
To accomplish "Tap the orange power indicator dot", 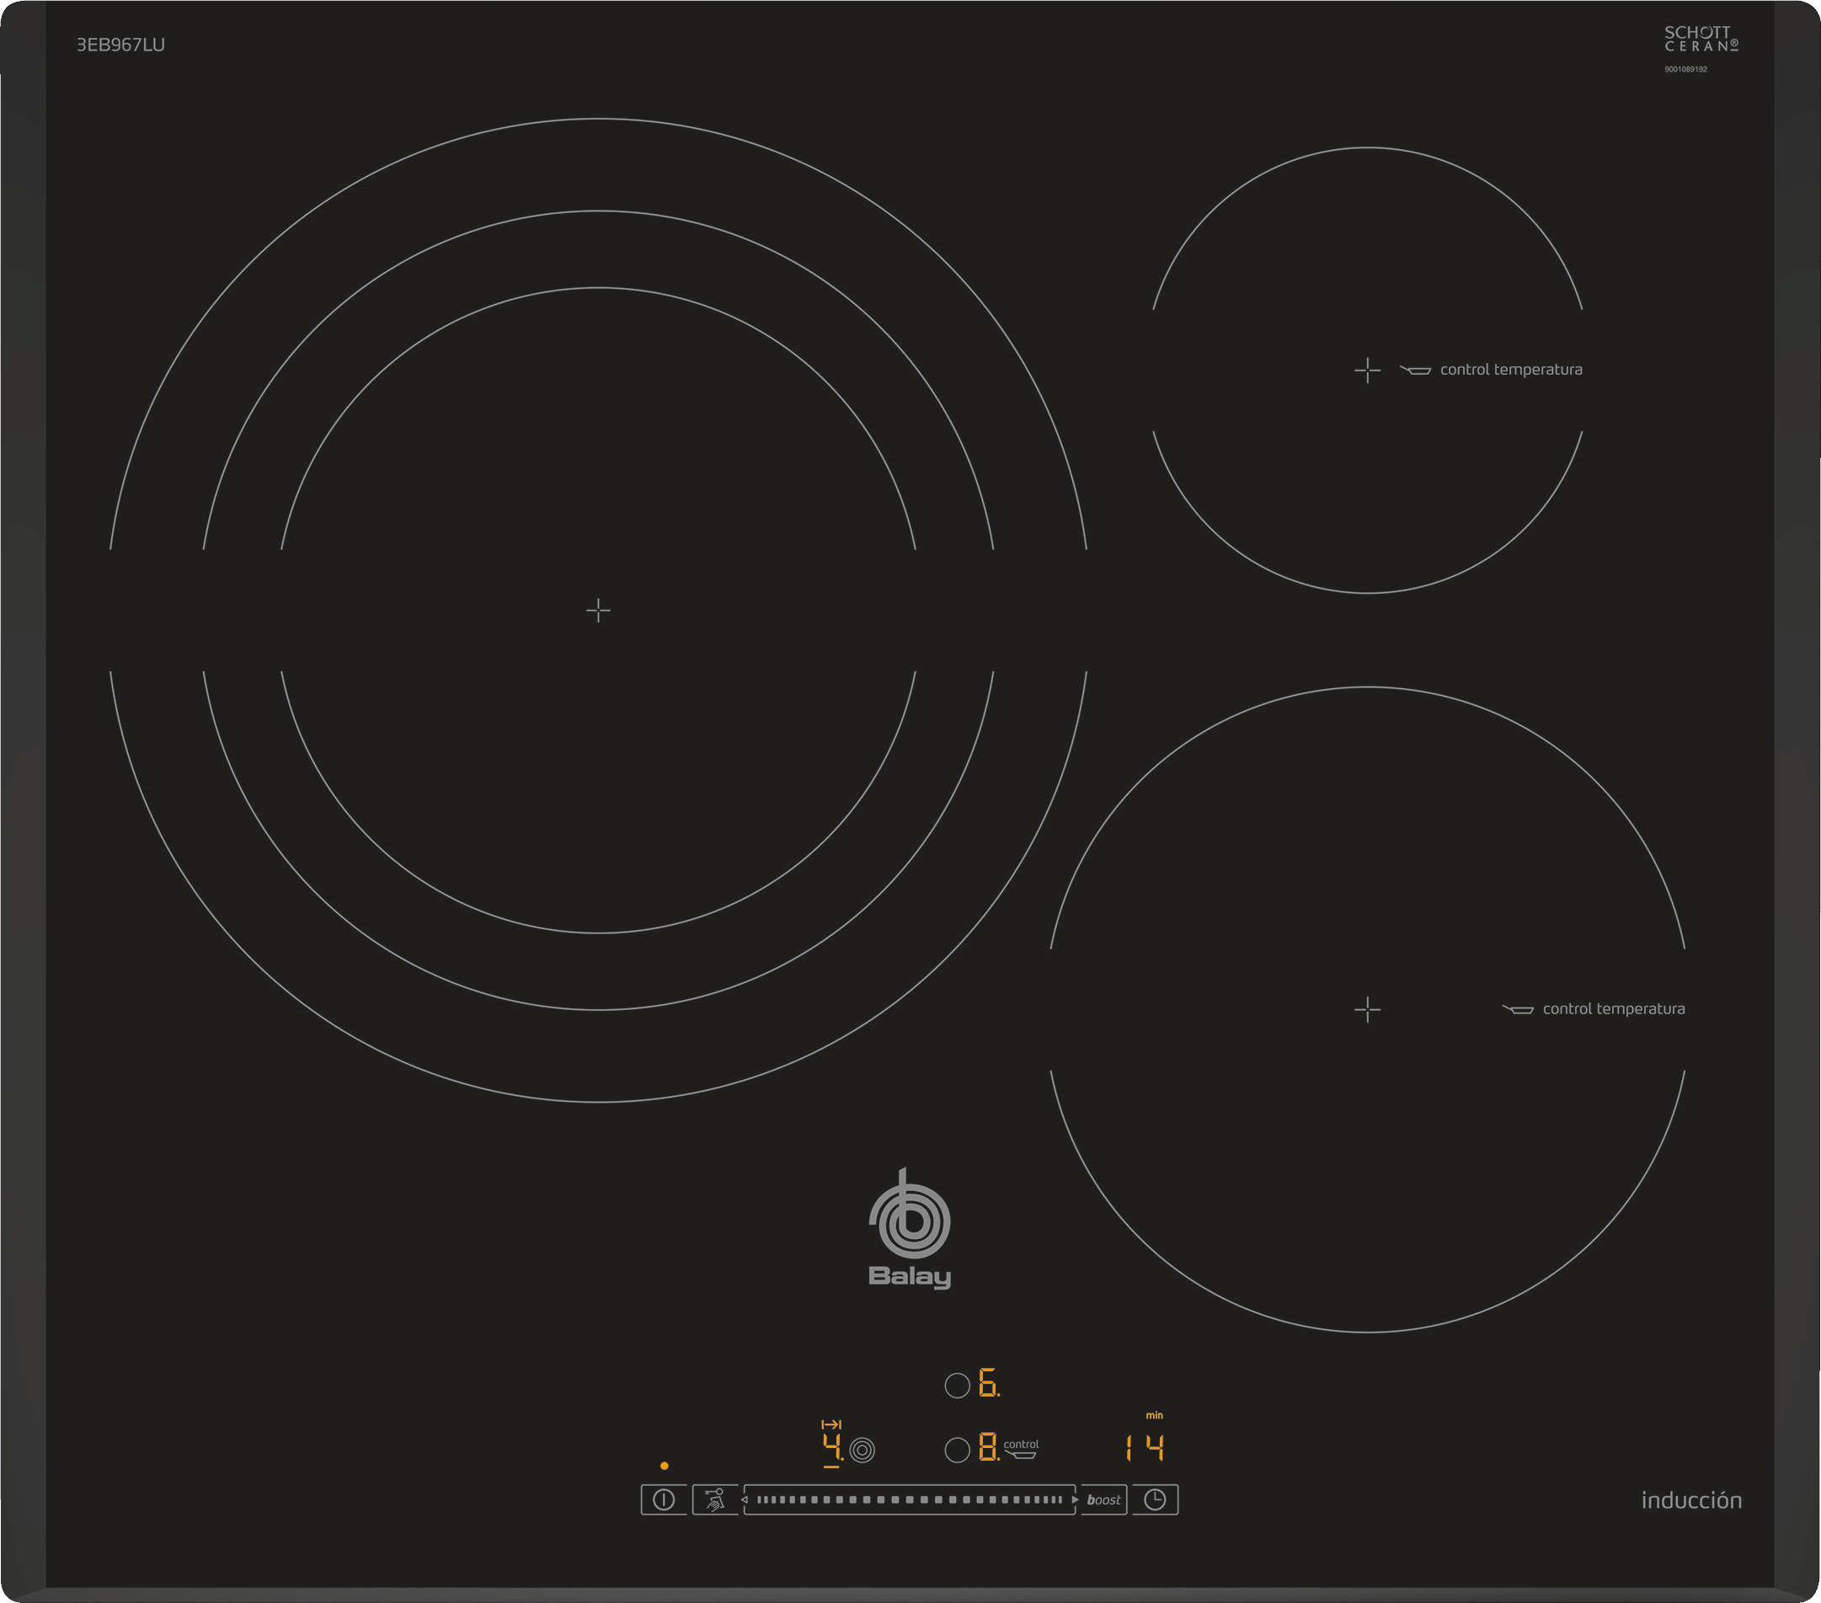I will point(664,1466).
